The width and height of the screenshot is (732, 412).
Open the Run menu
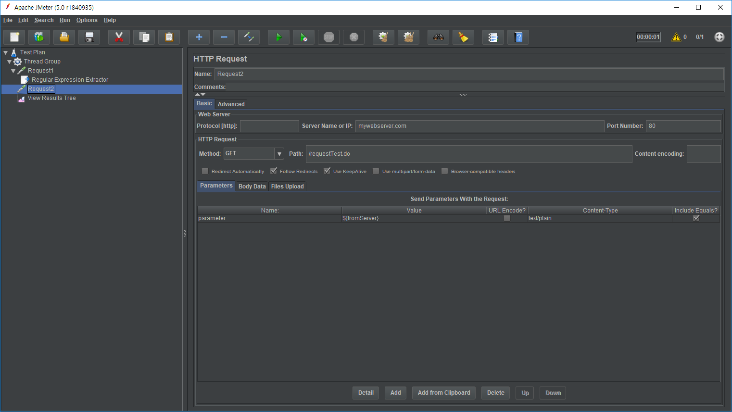(65, 20)
